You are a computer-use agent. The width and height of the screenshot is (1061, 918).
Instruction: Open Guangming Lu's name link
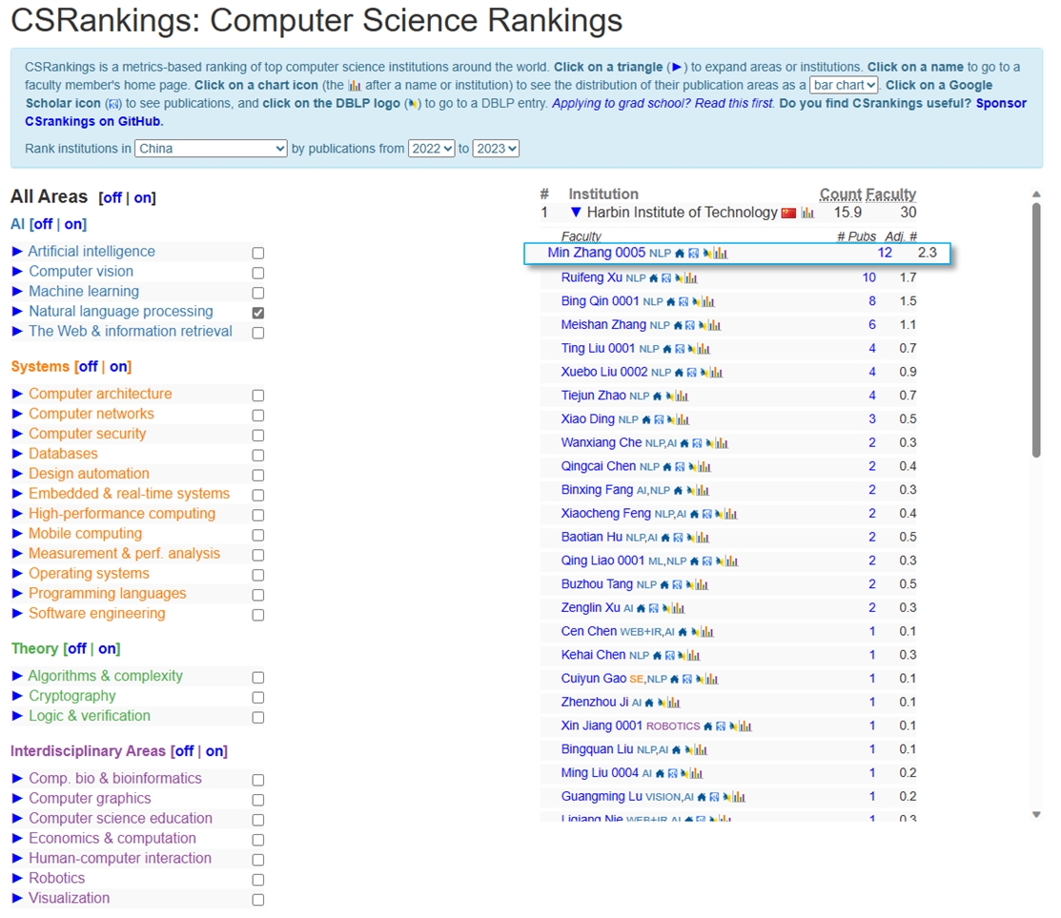pos(602,797)
